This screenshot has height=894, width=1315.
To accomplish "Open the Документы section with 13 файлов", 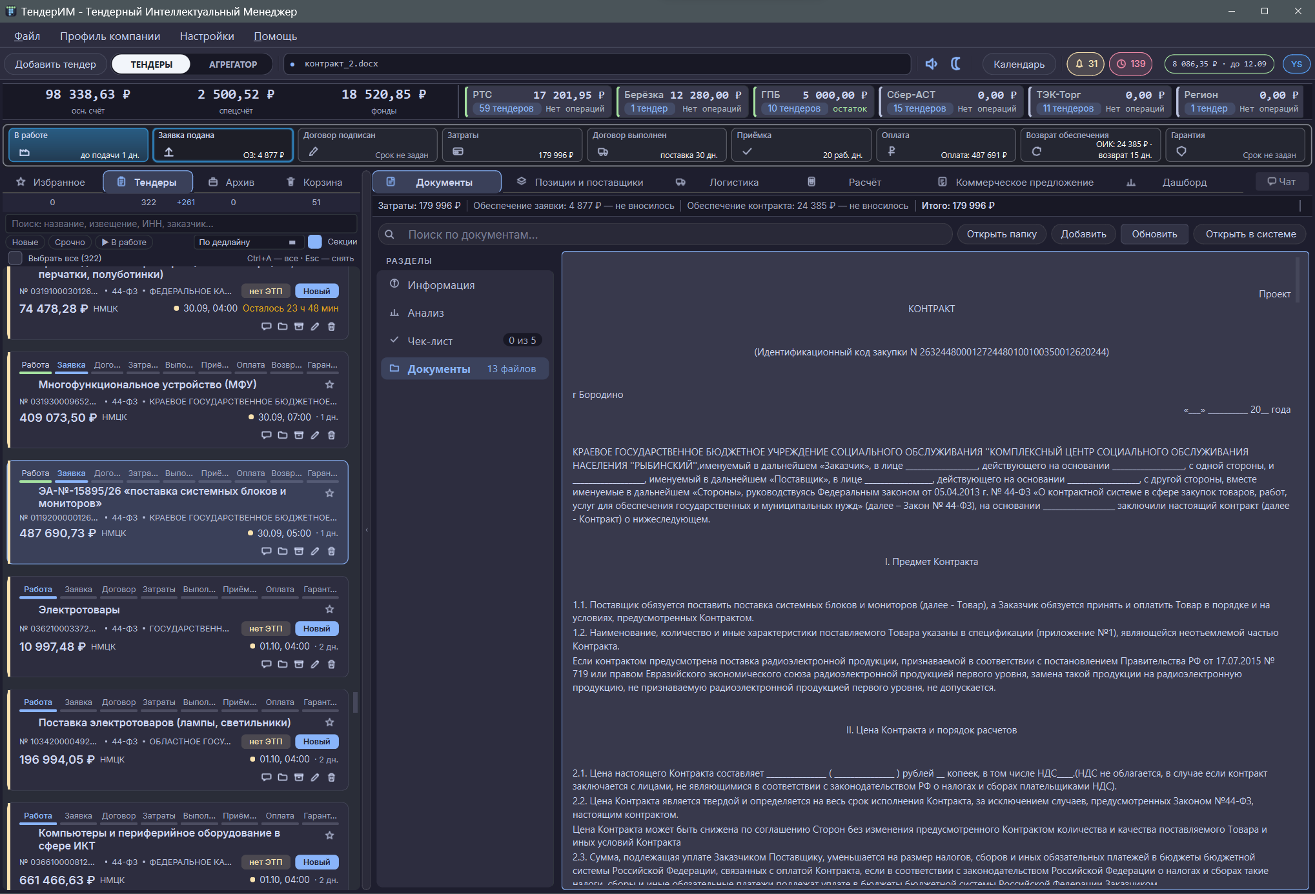I will coord(465,369).
